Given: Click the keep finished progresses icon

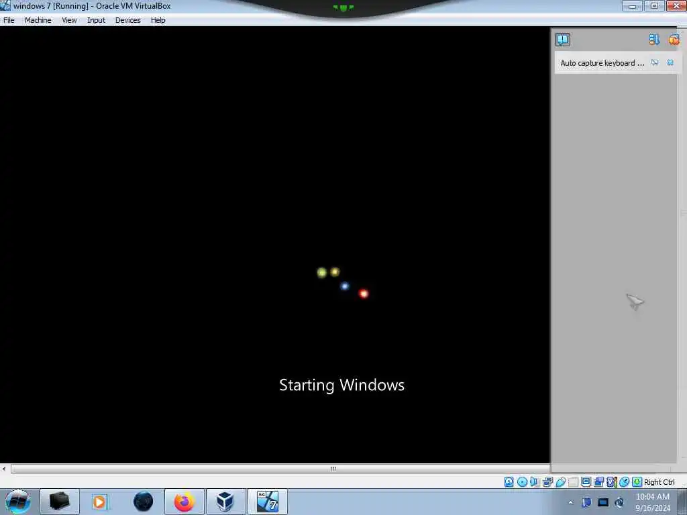Looking at the screenshot, I should [x=654, y=40].
